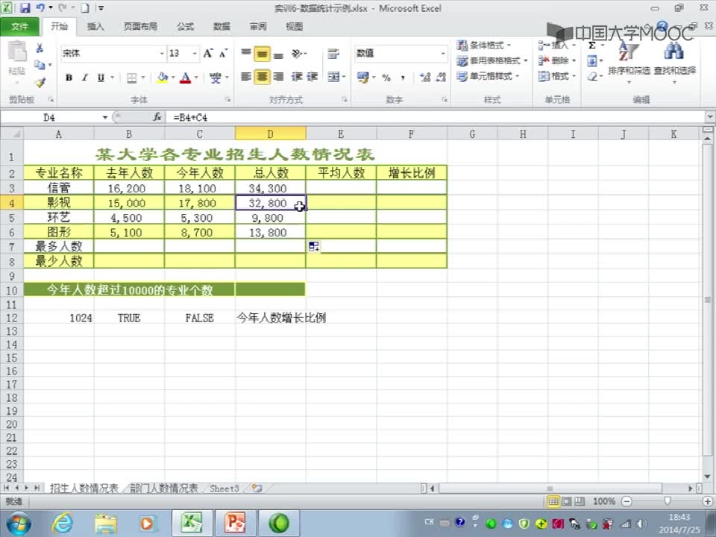This screenshot has height=537, width=716.
Task: Apply the comma thousands separator style
Action: pyautogui.click(x=403, y=78)
